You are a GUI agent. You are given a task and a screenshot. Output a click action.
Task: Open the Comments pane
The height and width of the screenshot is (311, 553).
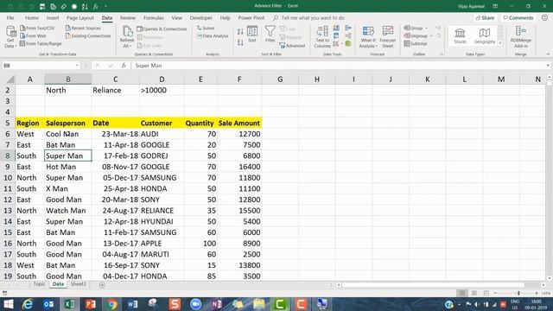(518, 17)
